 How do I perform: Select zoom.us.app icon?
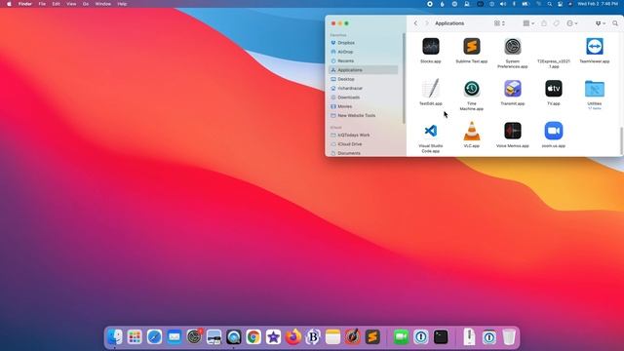[554, 131]
